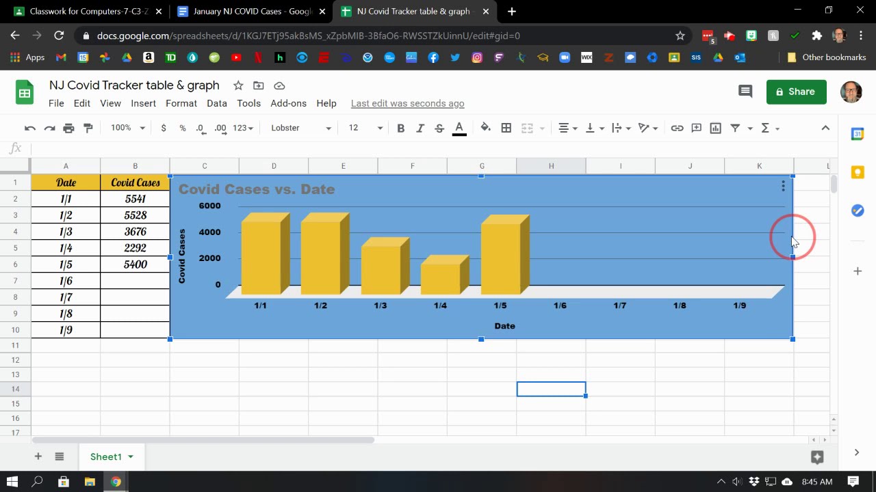The image size is (876, 492).
Task: Open the File menu
Action: coord(56,103)
